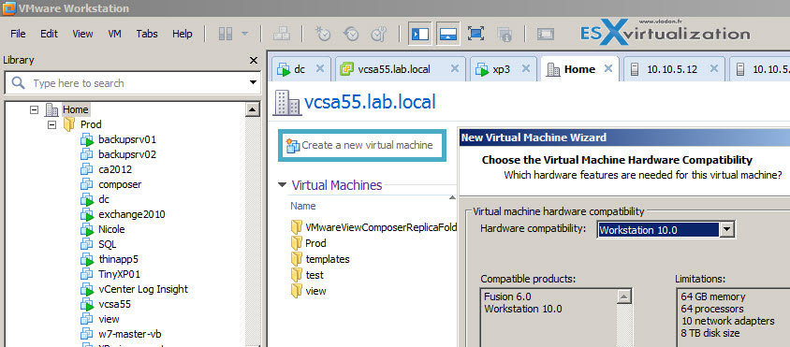790x347 pixels.
Task: Select TinyXP01 VM in library
Action: (120, 274)
